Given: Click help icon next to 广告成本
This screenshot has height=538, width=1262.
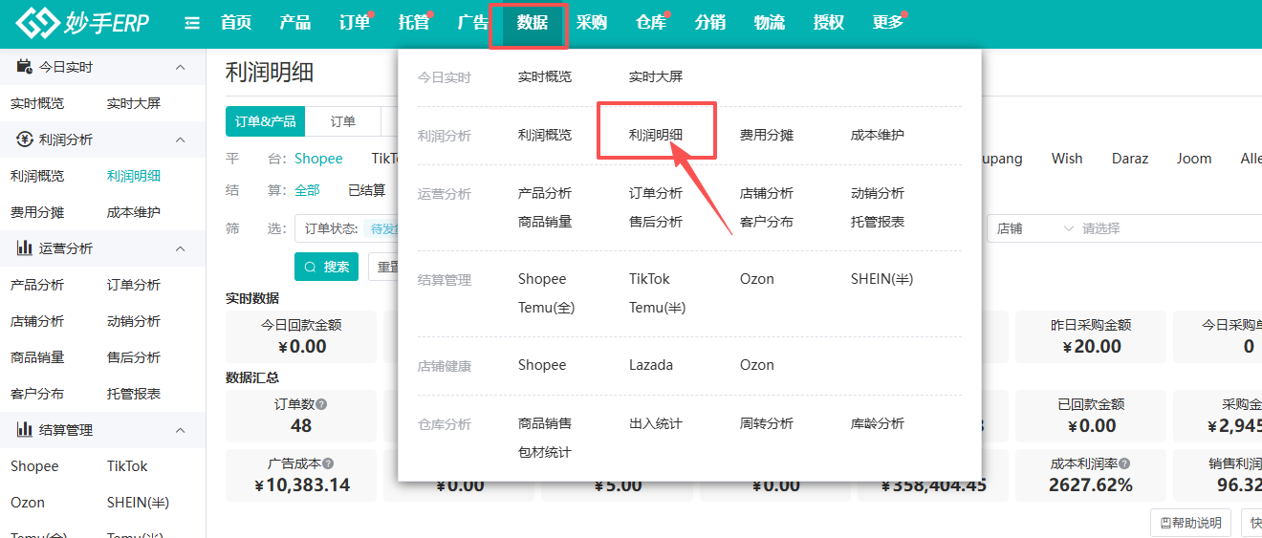Looking at the screenshot, I should pyautogui.click(x=328, y=463).
